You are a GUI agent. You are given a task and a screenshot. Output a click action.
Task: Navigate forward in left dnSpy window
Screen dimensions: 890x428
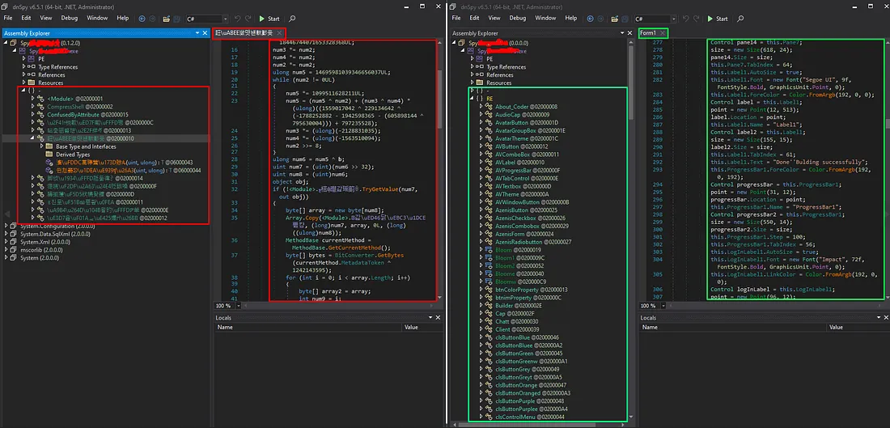152,19
